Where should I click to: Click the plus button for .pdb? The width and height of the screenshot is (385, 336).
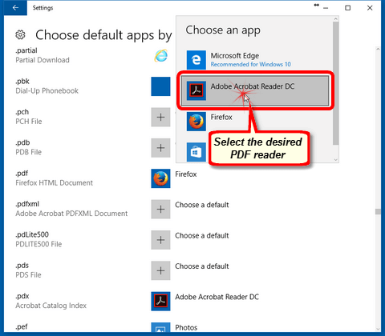pos(160,148)
